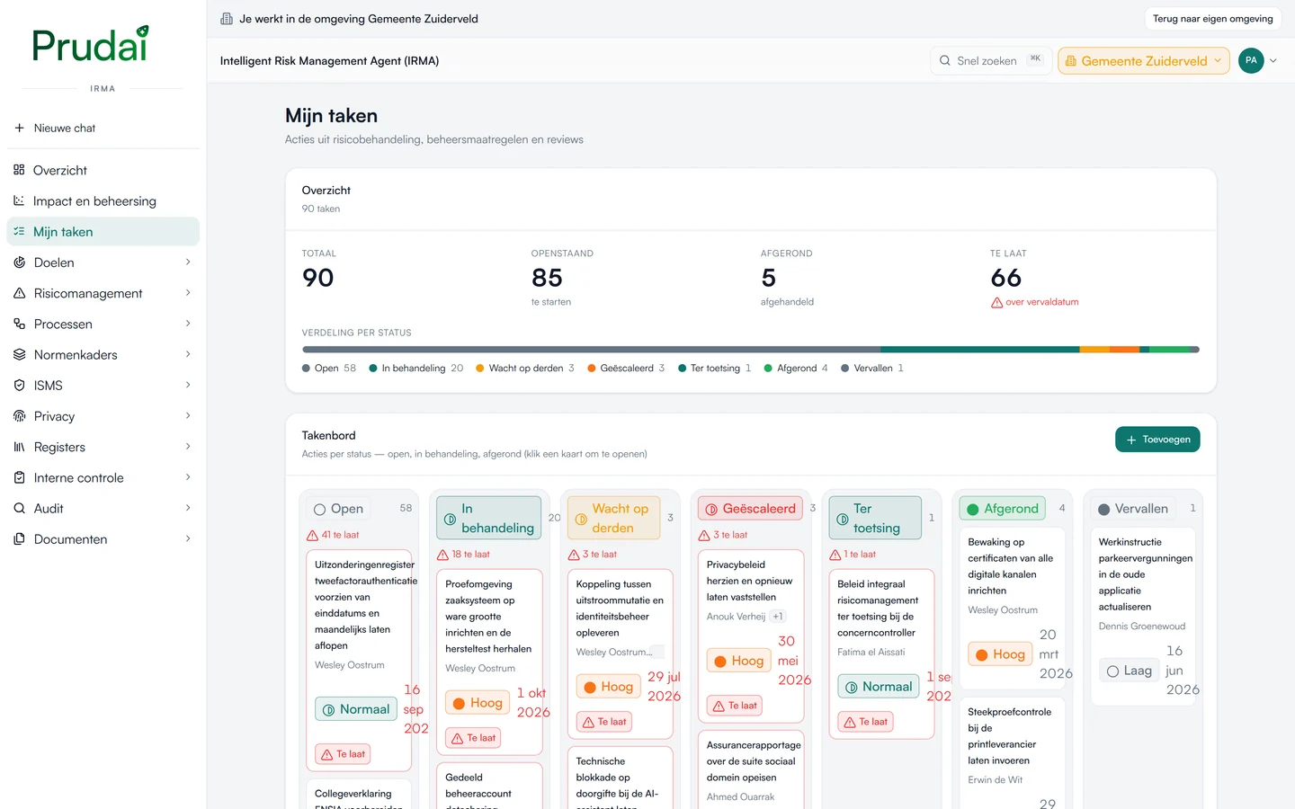This screenshot has width=1295, height=809.
Task: Click the plus icon beside Nieuwe chat
Action: point(19,128)
